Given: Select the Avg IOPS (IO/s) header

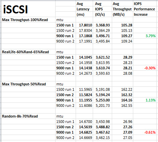Looking at the screenshot, I should click(x=102, y=9).
